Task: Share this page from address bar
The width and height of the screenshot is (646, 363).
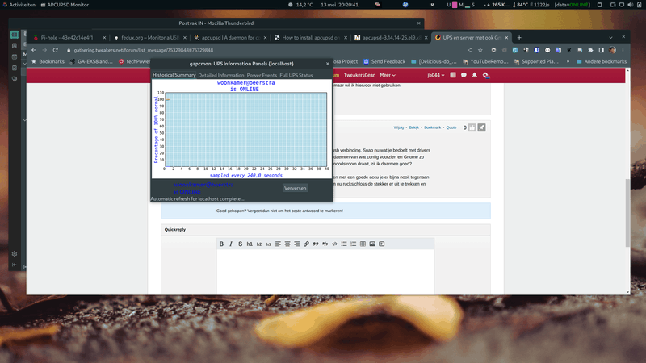Action: [470, 50]
